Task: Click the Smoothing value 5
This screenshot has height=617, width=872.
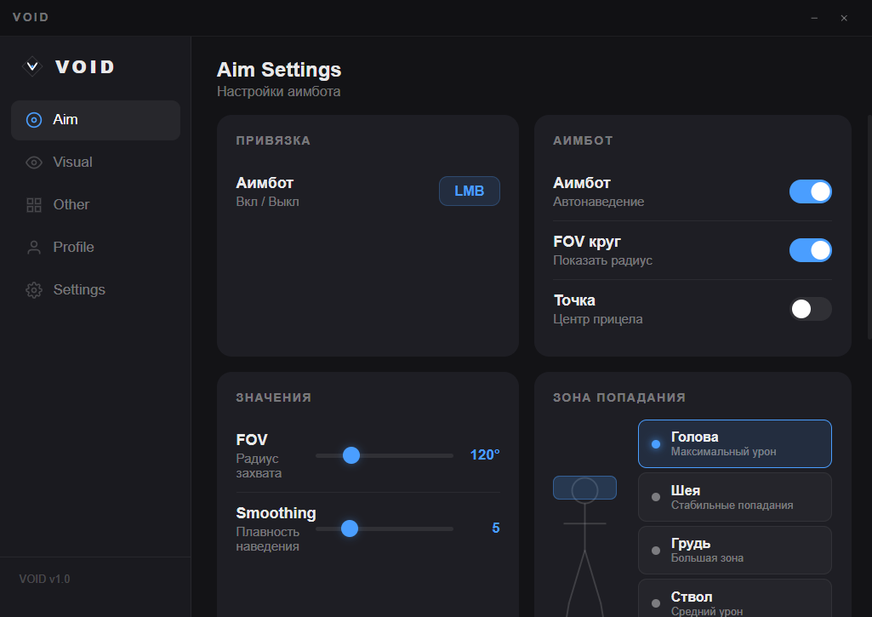Action: click(495, 528)
